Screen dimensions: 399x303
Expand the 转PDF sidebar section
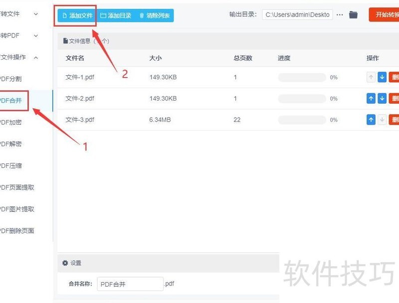pos(35,35)
